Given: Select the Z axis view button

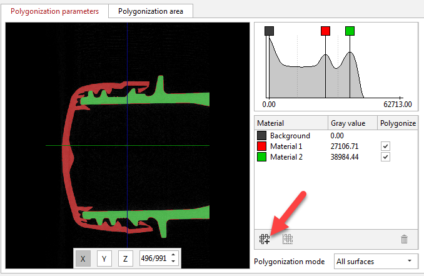Looking at the screenshot, I should click(x=126, y=258).
